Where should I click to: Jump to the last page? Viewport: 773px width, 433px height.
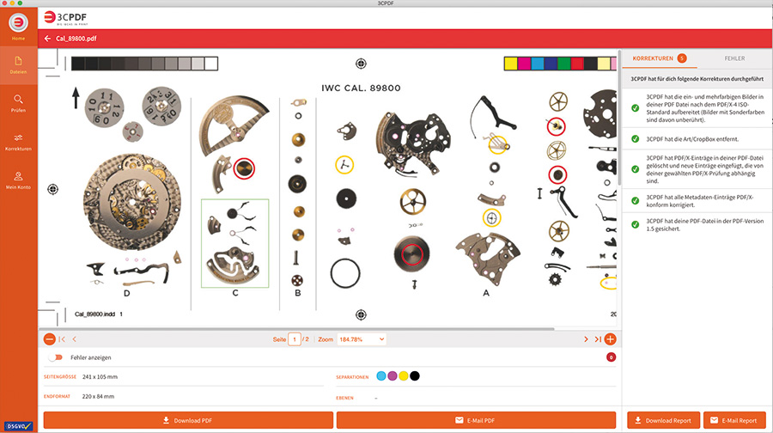(598, 339)
